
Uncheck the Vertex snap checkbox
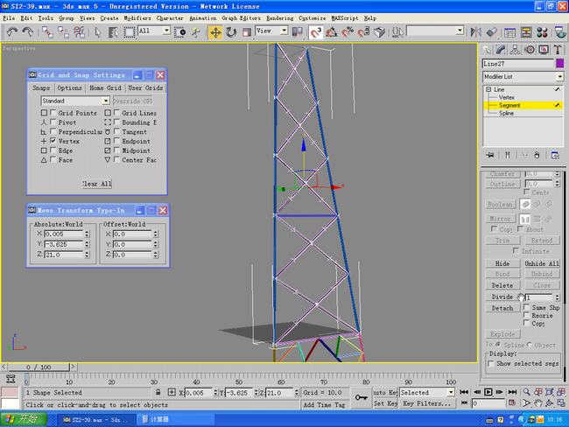tap(53, 141)
